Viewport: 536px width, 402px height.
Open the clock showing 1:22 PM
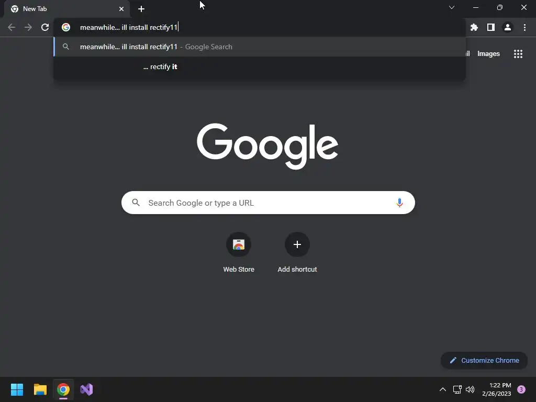(x=497, y=389)
